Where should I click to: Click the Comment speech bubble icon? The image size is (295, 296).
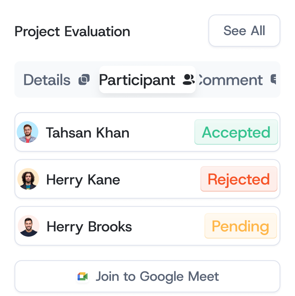(274, 80)
